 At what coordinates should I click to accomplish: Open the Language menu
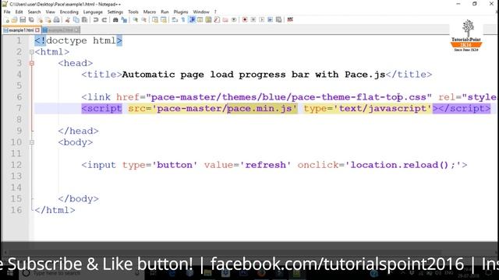pyautogui.click(x=93, y=12)
